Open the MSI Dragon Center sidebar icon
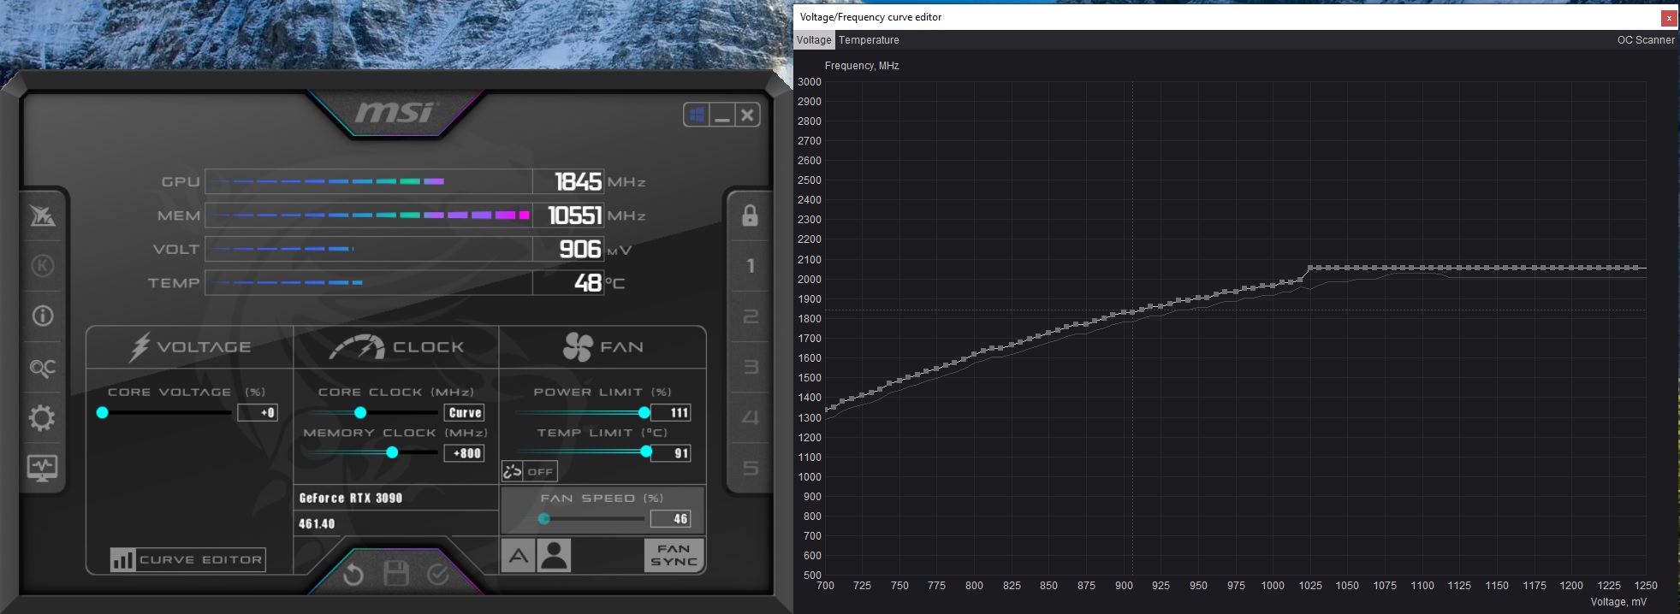Image resolution: width=1680 pixels, height=614 pixels. (x=42, y=215)
